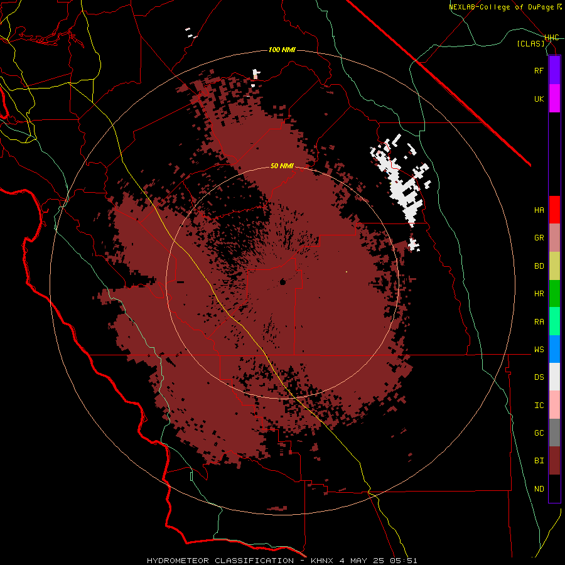Click the '100 NMI' range ring label
The image size is (565, 565).
(282, 50)
